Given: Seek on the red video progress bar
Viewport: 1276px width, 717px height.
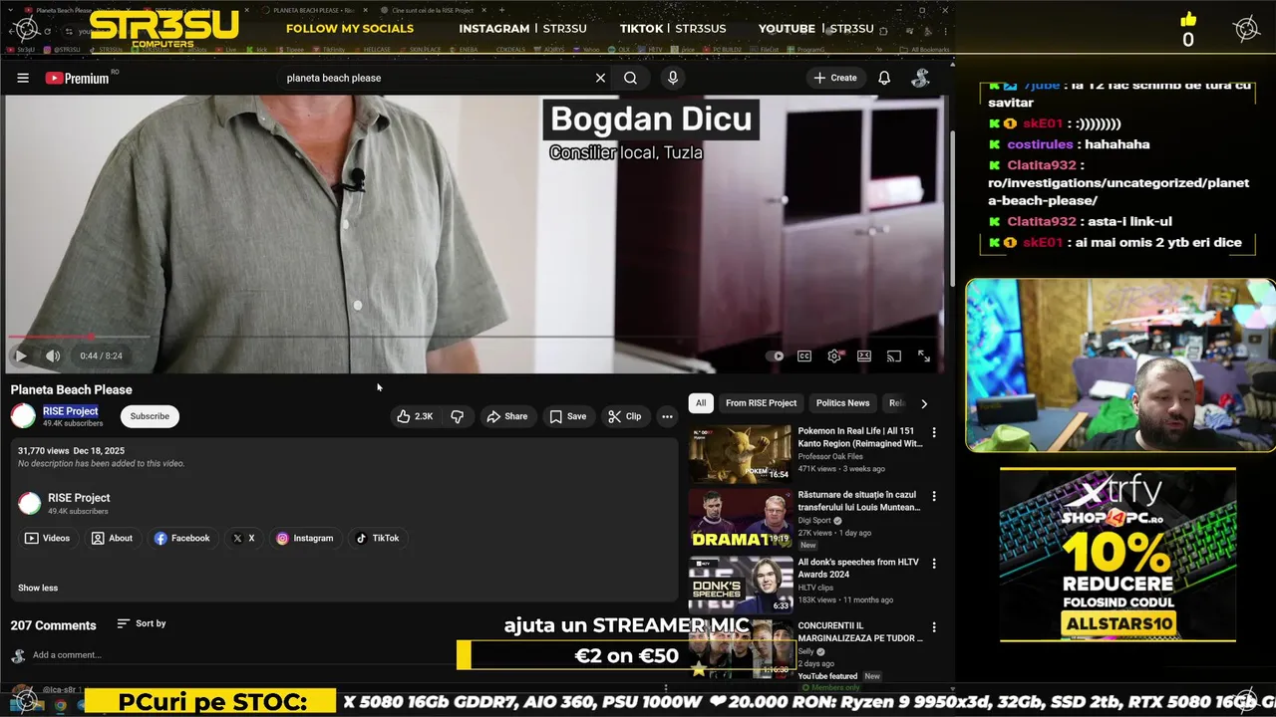Looking at the screenshot, I should (x=476, y=337).
